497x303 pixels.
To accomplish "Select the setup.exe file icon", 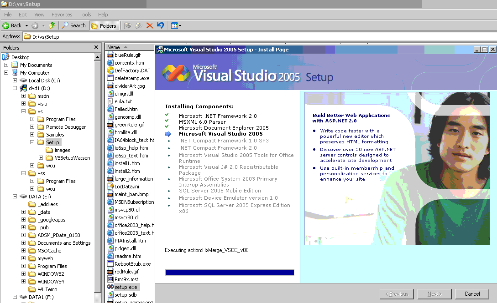I will click(x=110, y=287).
